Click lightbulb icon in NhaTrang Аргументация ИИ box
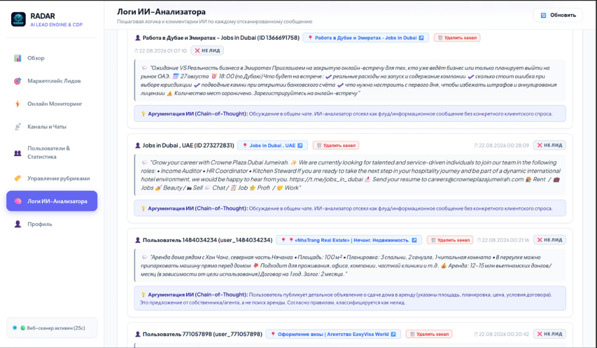 tap(143, 294)
